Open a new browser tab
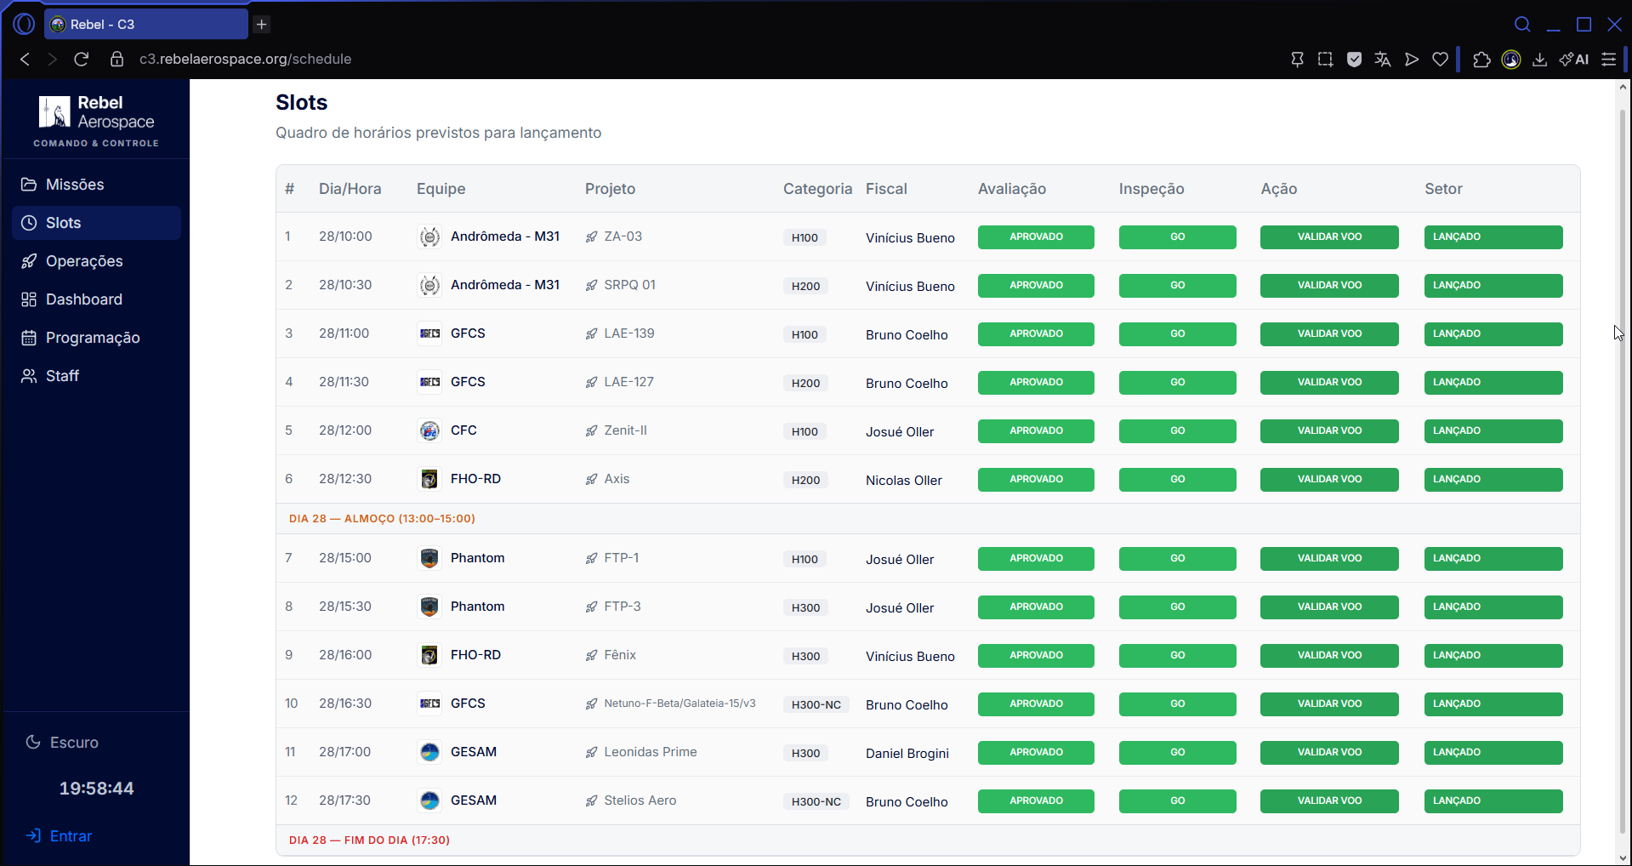1632x866 pixels. point(262,24)
